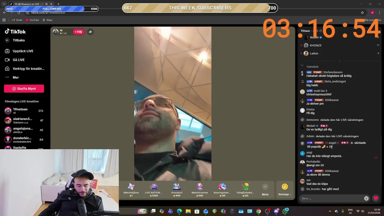
Task: Send the Matchstjärna gift
Action: (x=131, y=190)
